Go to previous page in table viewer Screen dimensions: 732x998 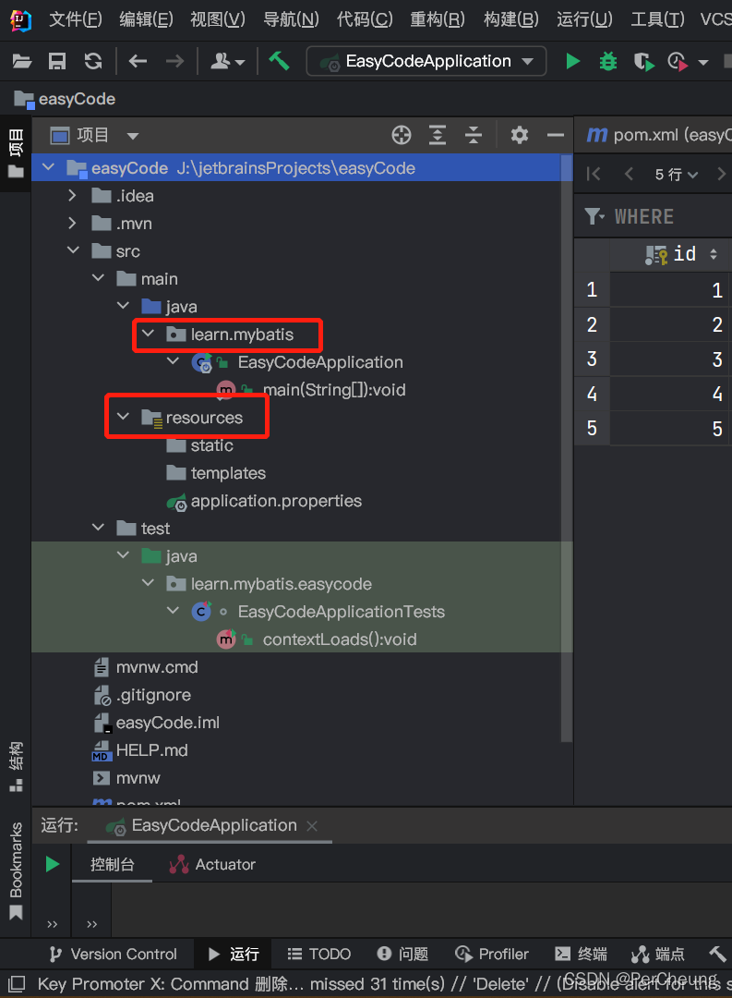pyautogui.click(x=629, y=174)
